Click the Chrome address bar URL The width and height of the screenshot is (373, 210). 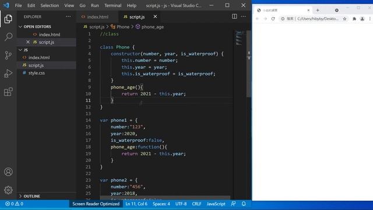click(318, 19)
